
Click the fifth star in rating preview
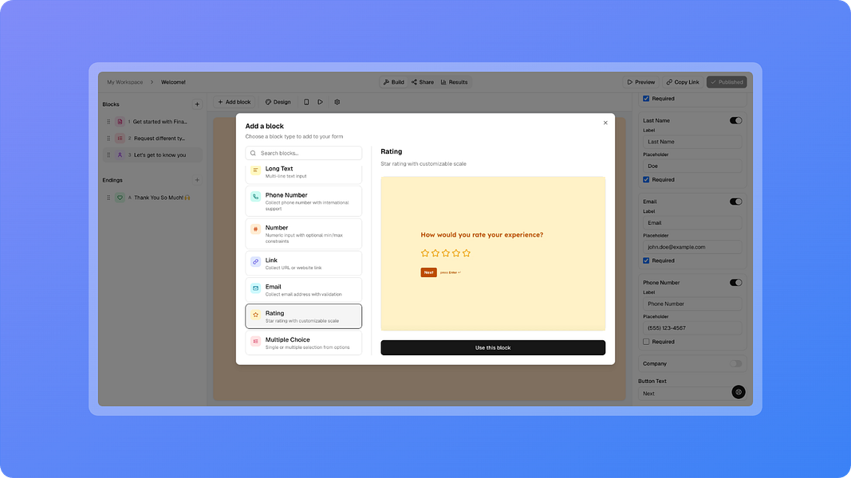click(467, 253)
